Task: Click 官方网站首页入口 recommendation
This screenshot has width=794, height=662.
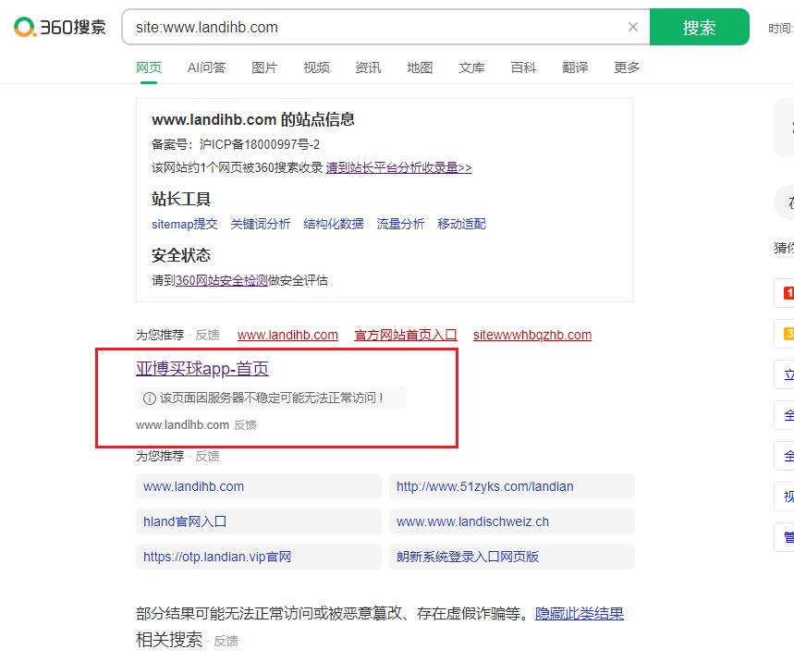Action: 406,335
